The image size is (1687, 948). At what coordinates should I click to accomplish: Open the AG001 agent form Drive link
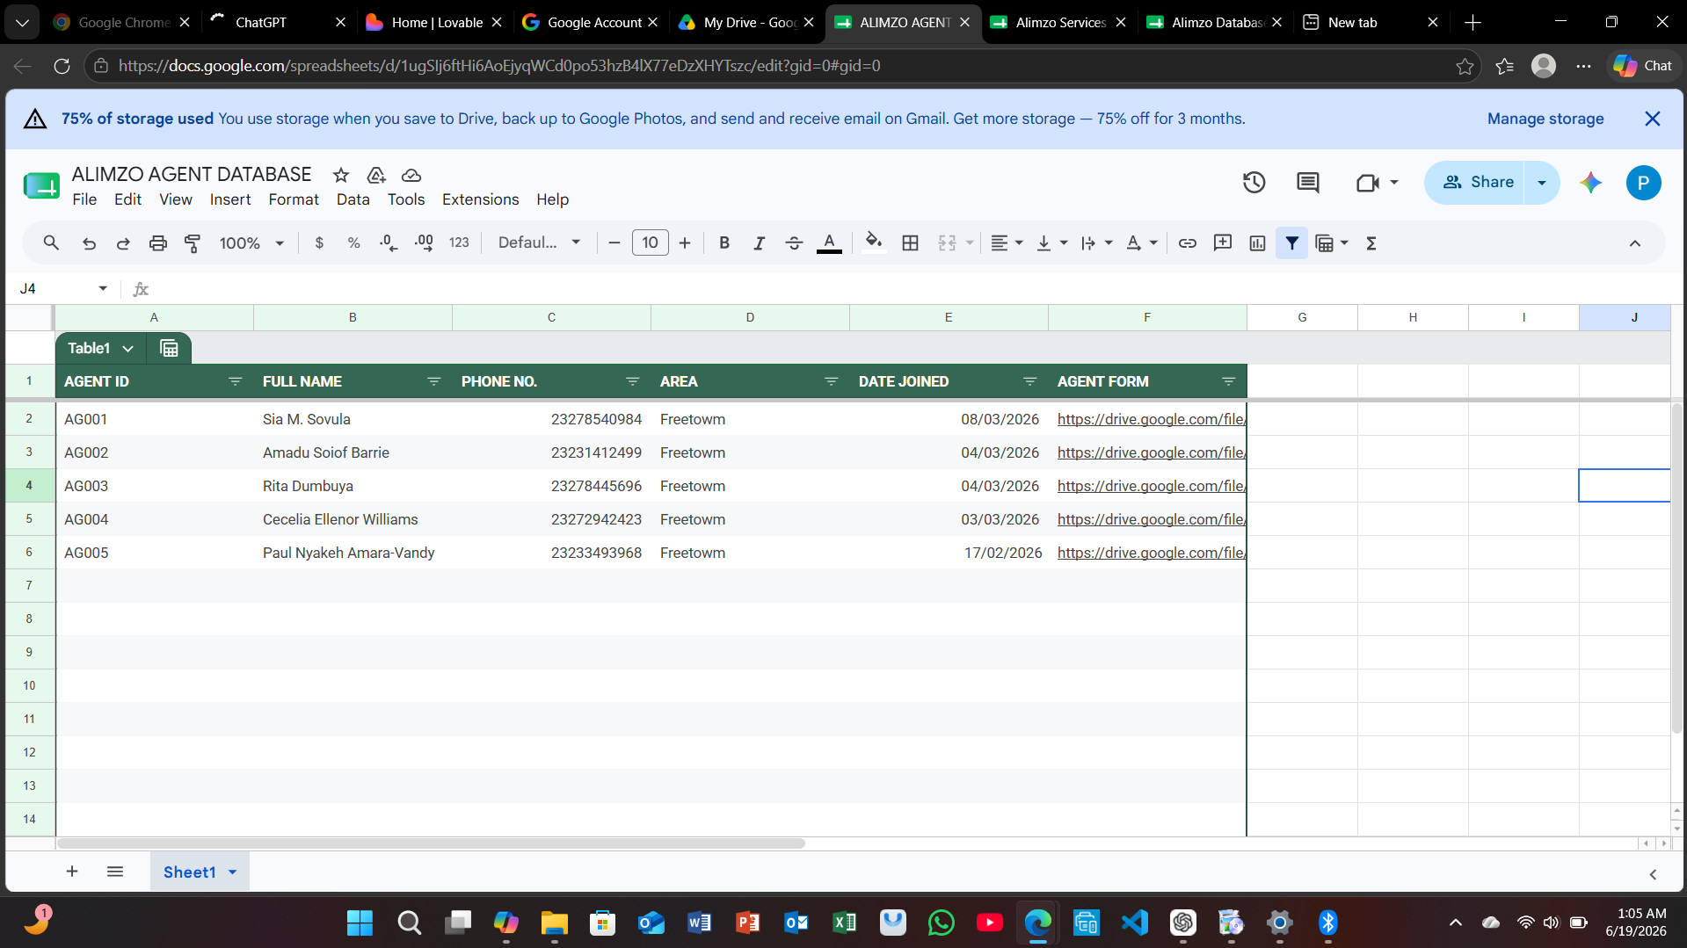point(1151,419)
